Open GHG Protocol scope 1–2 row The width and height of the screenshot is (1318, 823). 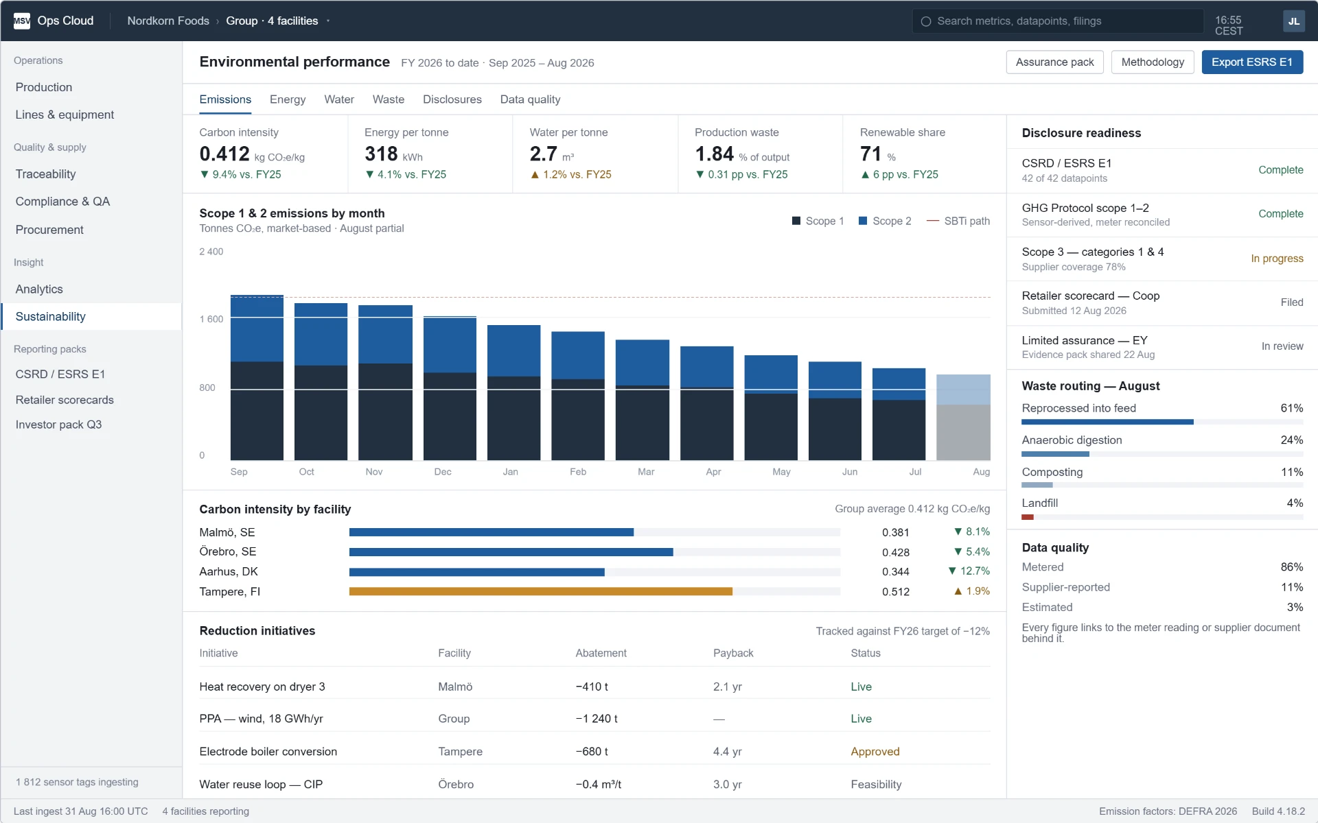1162,215
